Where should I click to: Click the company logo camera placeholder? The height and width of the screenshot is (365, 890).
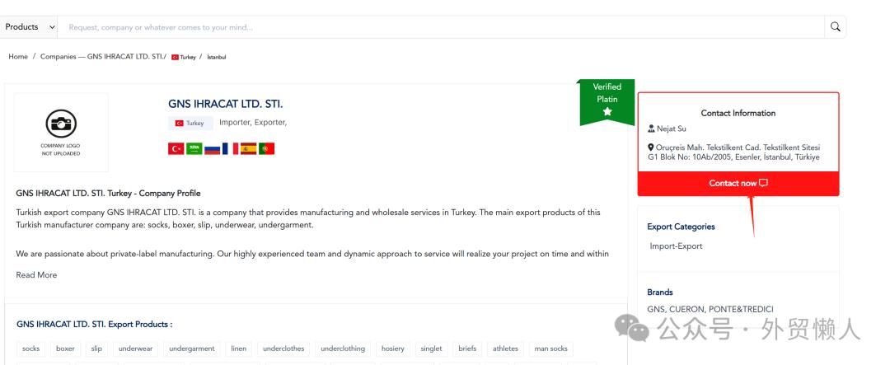pyautogui.click(x=61, y=133)
